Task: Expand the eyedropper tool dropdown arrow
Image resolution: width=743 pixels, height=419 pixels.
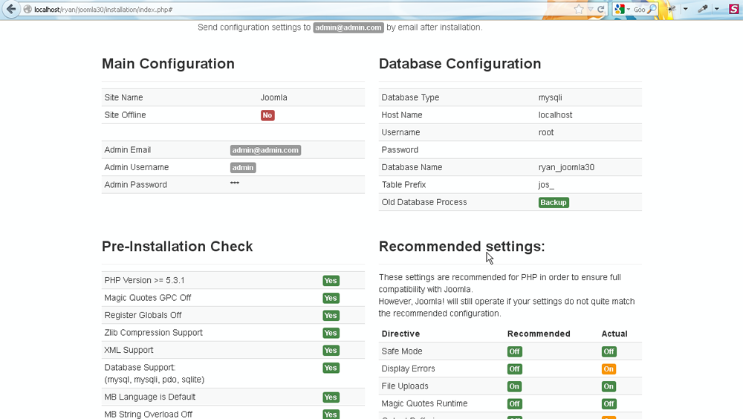Action: pyautogui.click(x=716, y=10)
